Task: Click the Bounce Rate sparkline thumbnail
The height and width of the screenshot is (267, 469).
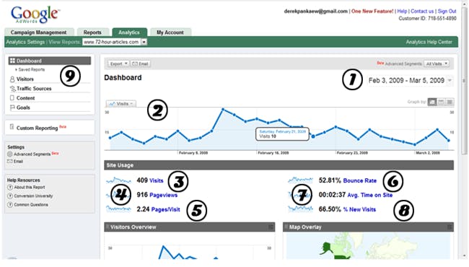Action: pyautogui.click(x=300, y=180)
